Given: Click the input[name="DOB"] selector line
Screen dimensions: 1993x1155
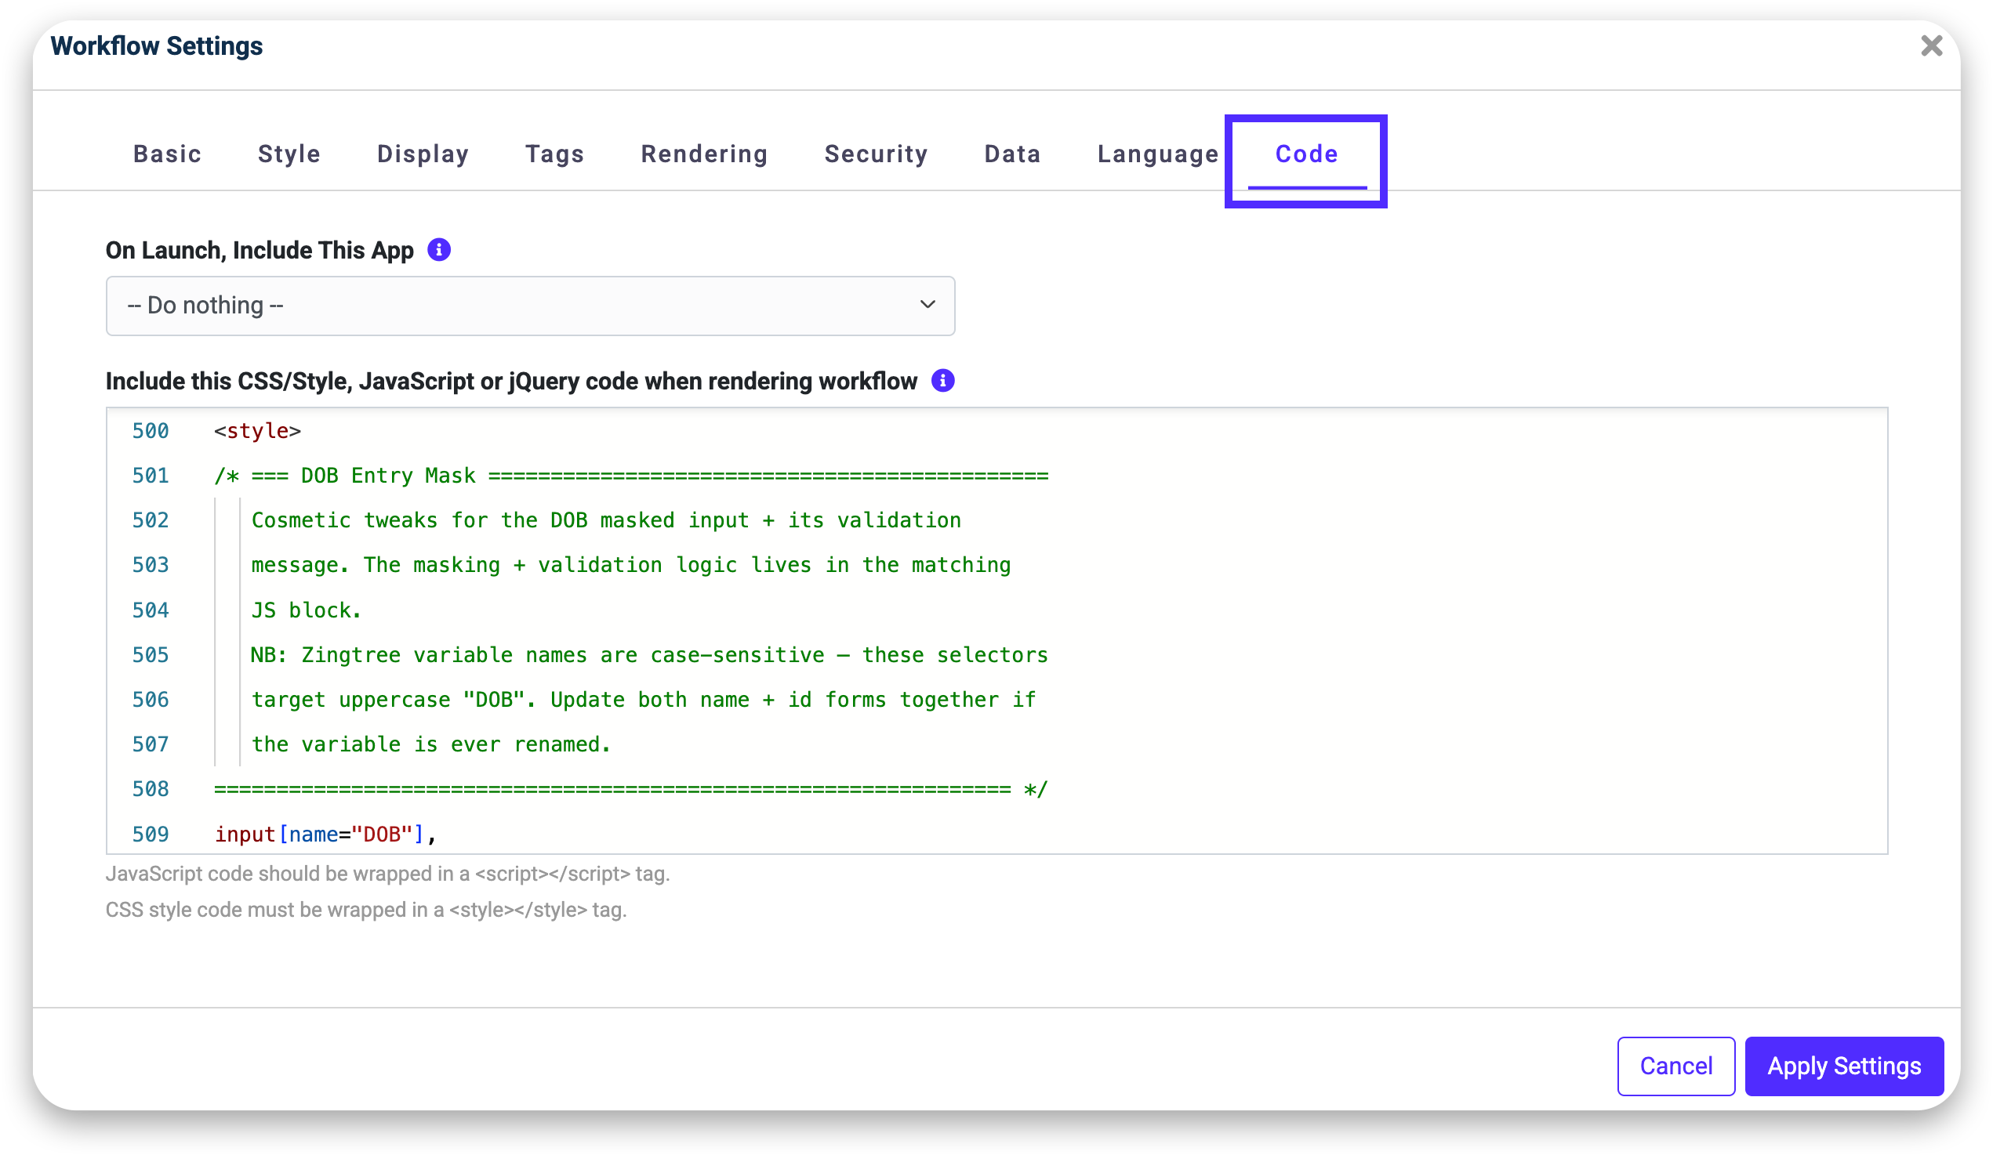Looking at the screenshot, I should 325,834.
